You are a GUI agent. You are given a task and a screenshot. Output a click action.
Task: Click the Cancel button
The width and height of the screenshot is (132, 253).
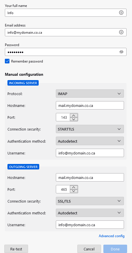(x=89, y=249)
